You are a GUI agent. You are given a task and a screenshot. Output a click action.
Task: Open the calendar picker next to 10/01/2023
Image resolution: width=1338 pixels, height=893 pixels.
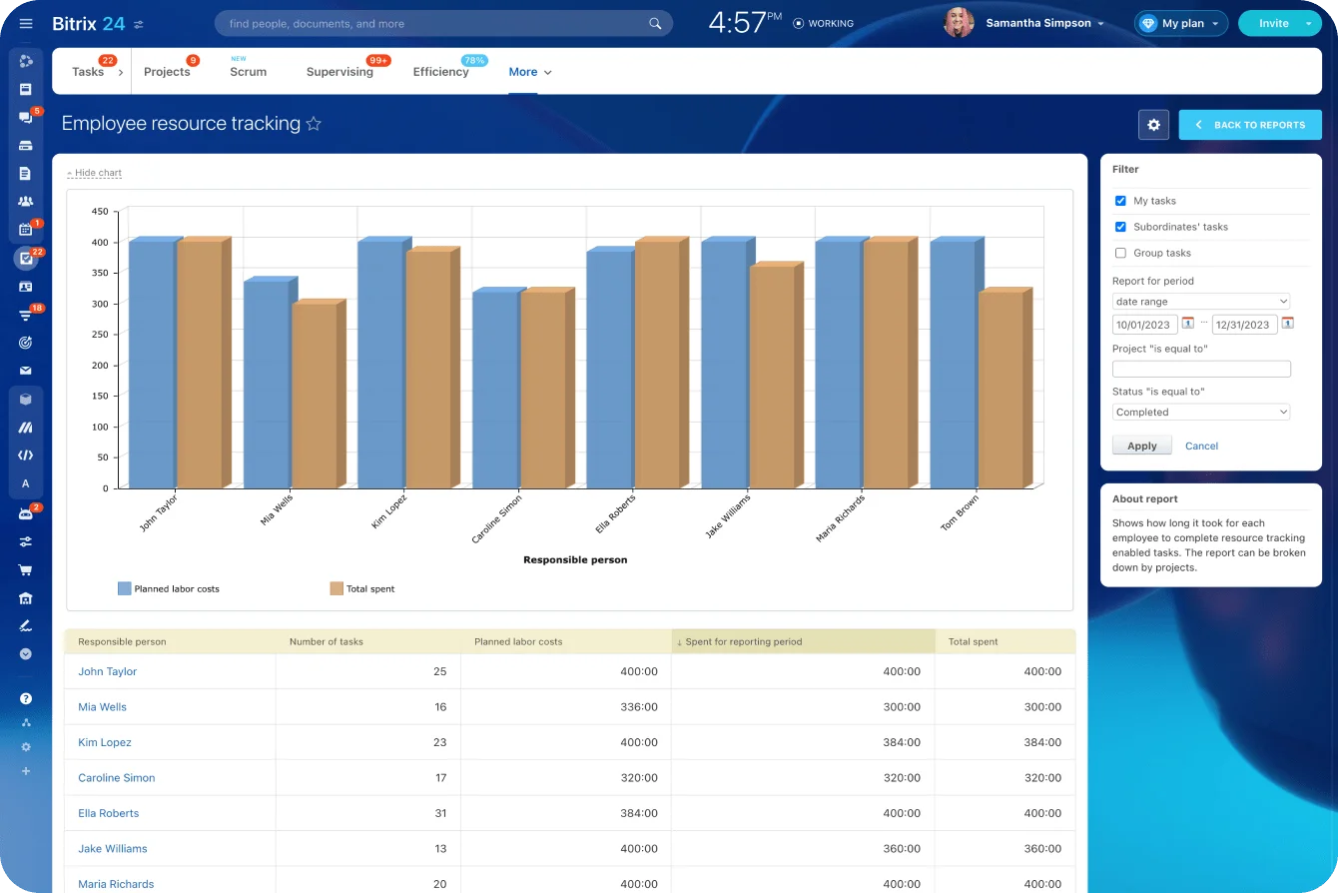click(1187, 324)
